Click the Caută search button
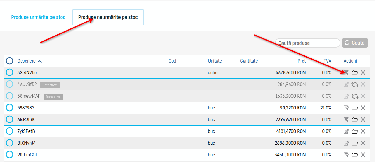This screenshot has width=375, height=162. [355, 43]
